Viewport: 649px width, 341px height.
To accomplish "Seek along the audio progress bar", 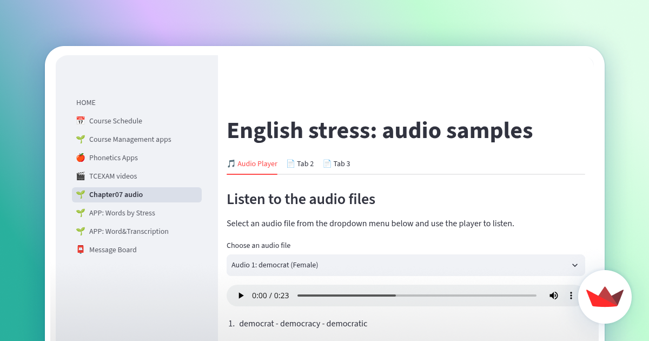I will pyautogui.click(x=416, y=296).
